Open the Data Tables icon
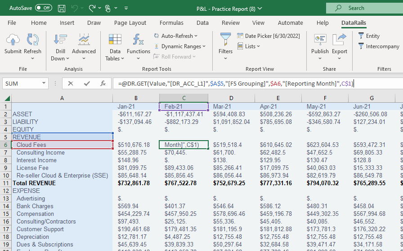 click(x=115, y=40)
